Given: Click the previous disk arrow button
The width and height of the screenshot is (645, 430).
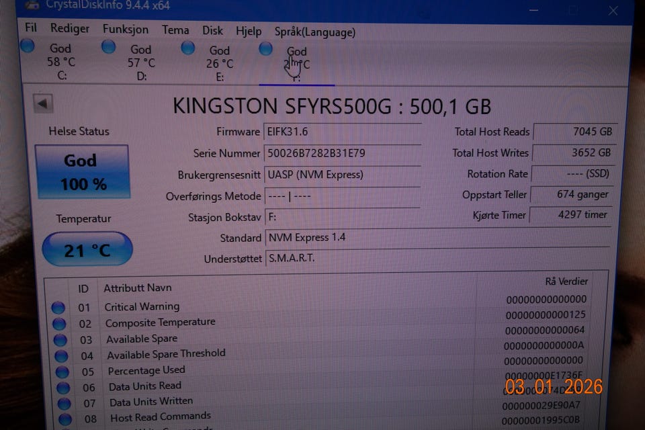Looking at the screenshot, I should click(43, 103).
